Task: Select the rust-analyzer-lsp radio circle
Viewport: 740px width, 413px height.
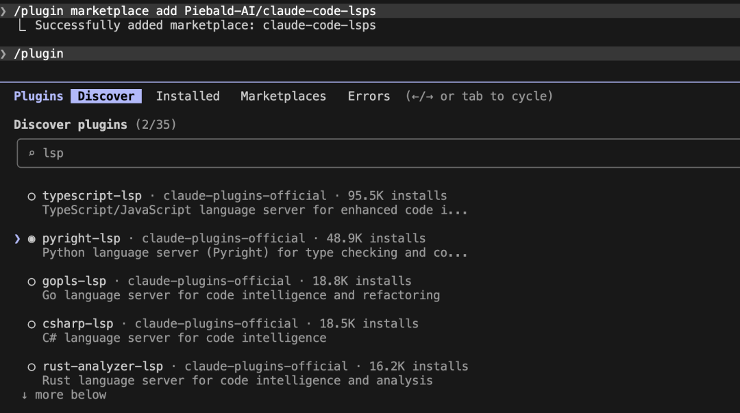Action: [x=32, y=366]
